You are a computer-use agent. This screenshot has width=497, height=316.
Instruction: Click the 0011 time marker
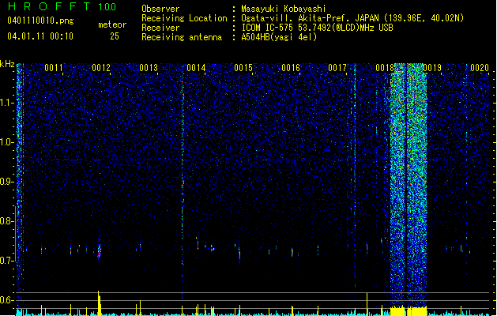(x=54, y=68)
